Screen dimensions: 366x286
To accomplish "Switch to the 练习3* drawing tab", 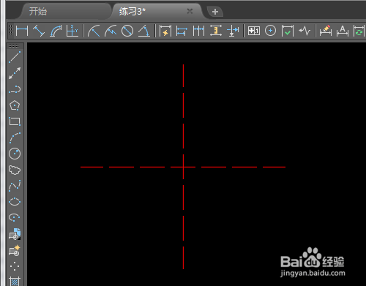I will pos(132,12).
